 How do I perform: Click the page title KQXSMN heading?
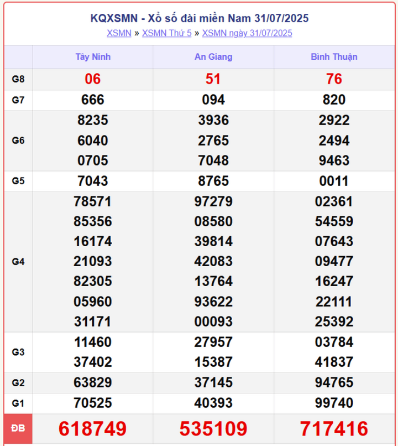[x=200, y=18]
